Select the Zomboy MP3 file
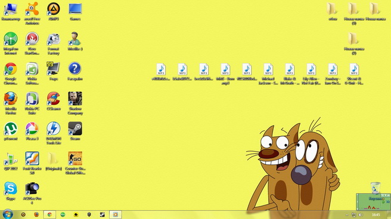The image size is (391, 219). point(333,74)
